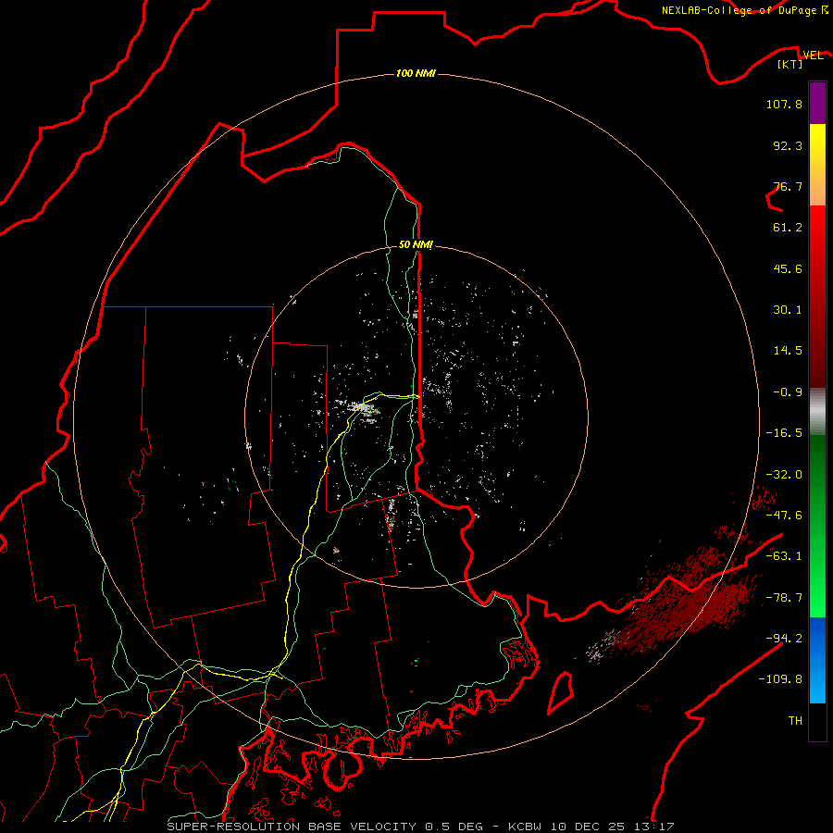The width and height of the screenshot is (833, 833).
Task: Click the purple segment of the velocity color bar
Action: coord(817,103)
